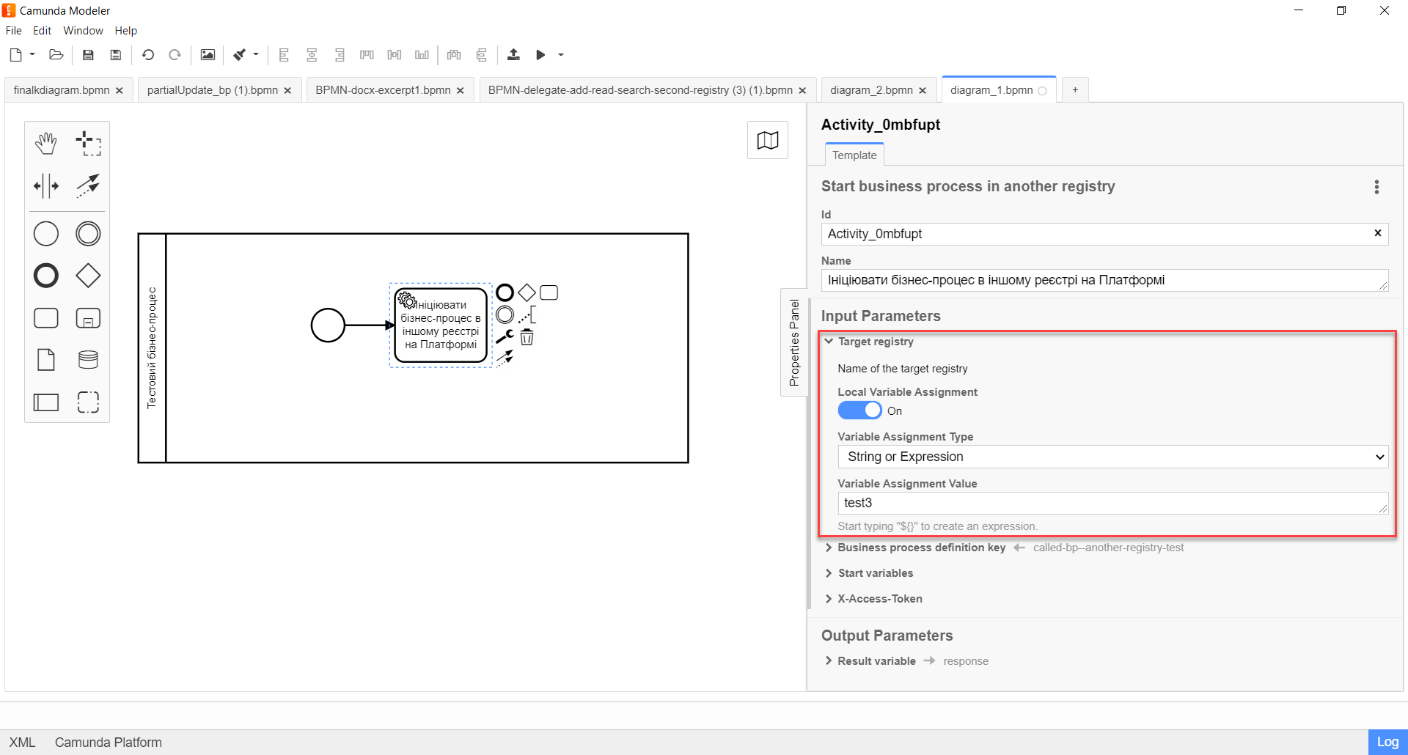The height and width of the screenshot is (755, 1408).
Task: Close the partialUpdate_bp (1).bpmn tab
Action: tap(287, 91)
